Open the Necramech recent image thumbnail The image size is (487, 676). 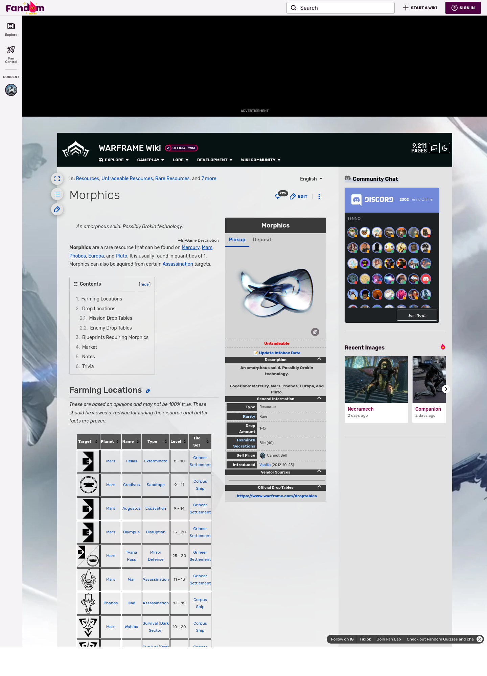pos(376,379)
